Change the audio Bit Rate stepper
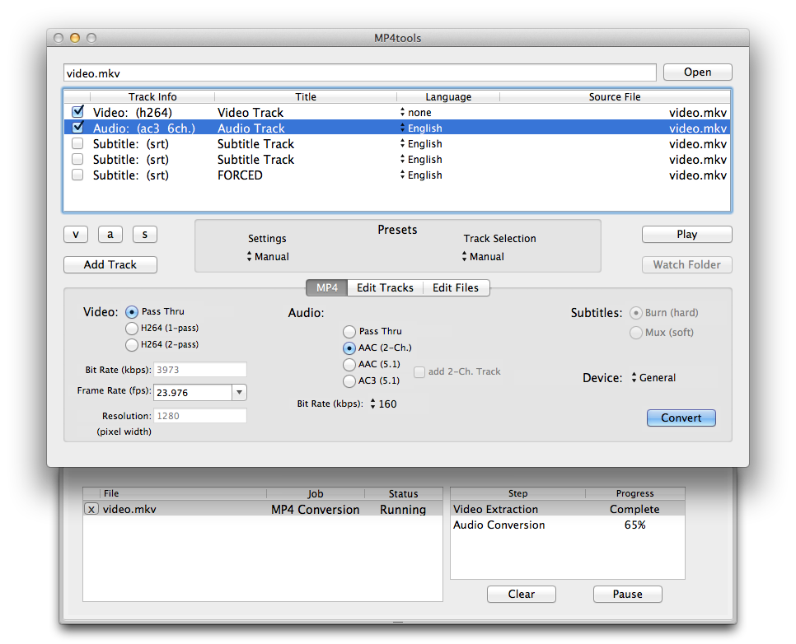796x644 pixels. click(x=373, y=404)
